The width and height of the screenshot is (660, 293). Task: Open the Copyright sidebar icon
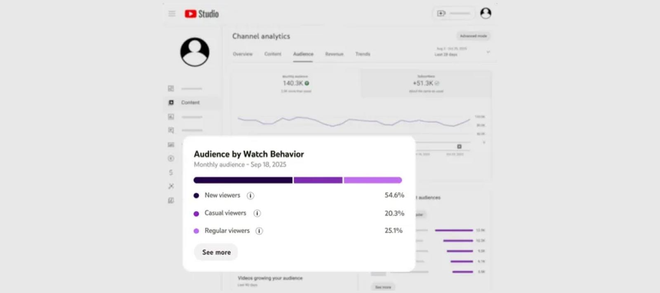pyautogui.click(x=171, y=158)
